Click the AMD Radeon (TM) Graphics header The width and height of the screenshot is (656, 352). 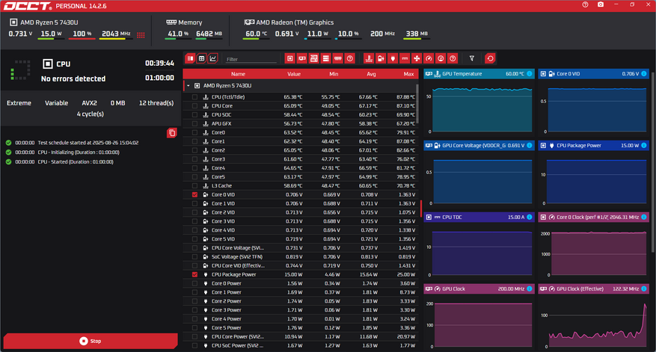[295, 22]
